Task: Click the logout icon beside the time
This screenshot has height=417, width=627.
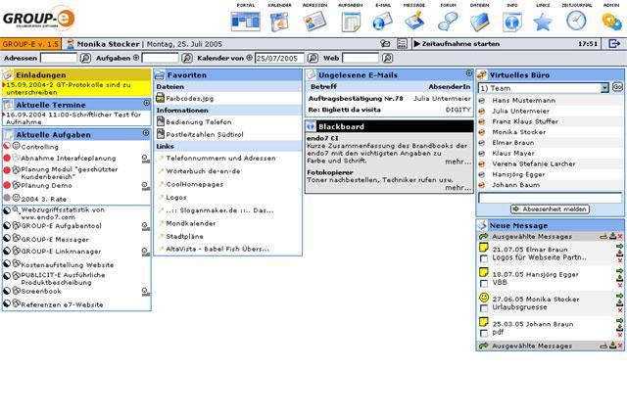Action: pos(614,43)
